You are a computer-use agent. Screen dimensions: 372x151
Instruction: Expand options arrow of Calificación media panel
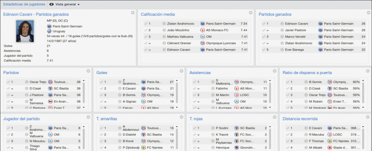tap(251, 13)
